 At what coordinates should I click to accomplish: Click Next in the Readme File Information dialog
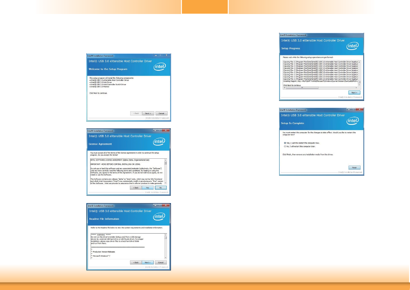click(x=148, y=263)
